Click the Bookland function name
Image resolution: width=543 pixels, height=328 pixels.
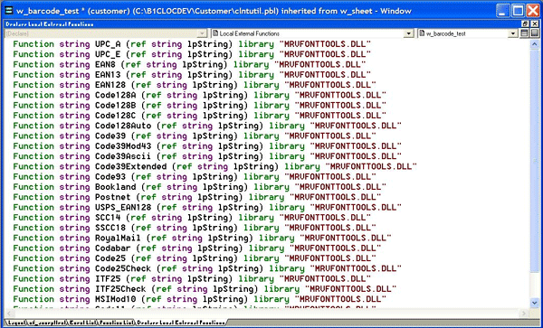[x=116, y=187]
